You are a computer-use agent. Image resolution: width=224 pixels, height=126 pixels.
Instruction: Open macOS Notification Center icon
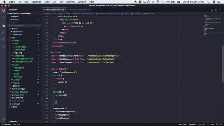click(x=219, y=2)
